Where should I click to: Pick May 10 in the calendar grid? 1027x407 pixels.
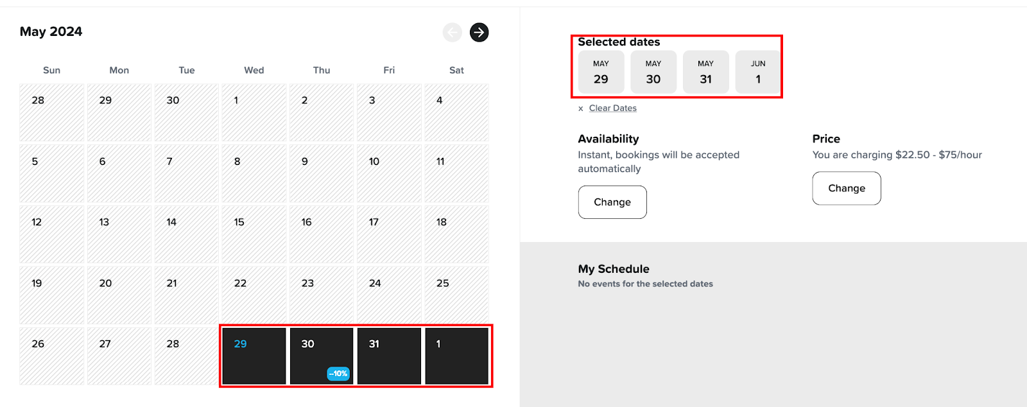389,173
